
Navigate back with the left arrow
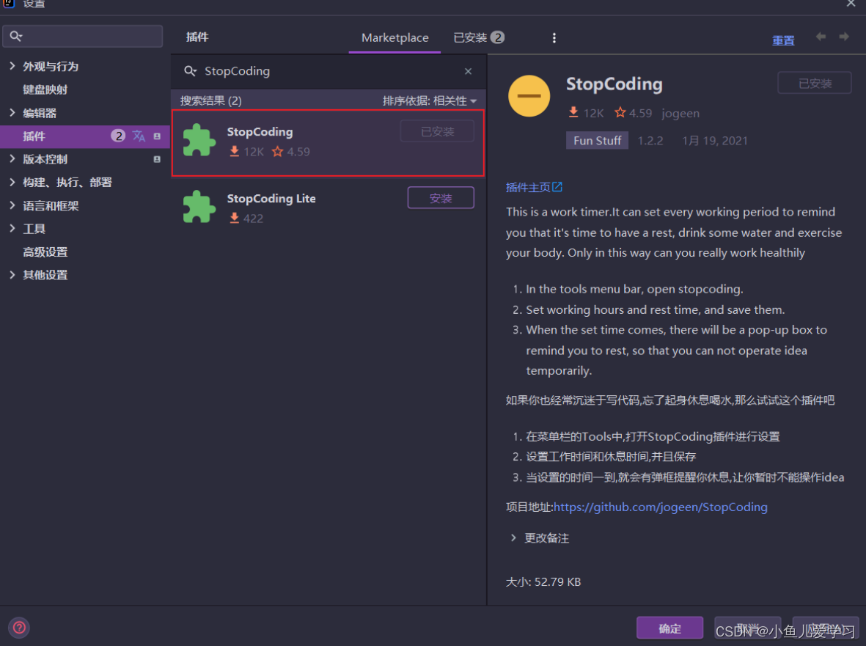point(821,37)
